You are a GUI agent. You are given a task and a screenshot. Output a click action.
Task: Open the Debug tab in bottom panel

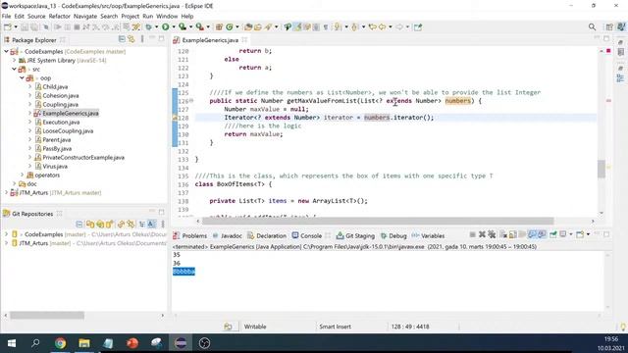(x=393, y=235)
